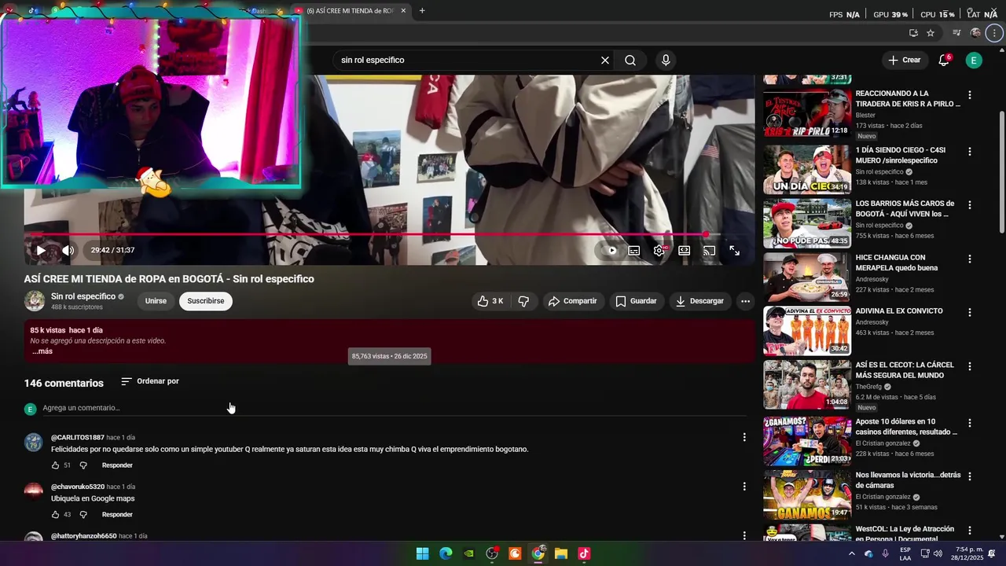The image size is (1006, 566).
Task: Open more actions menu below video
Action: (745, 301)
